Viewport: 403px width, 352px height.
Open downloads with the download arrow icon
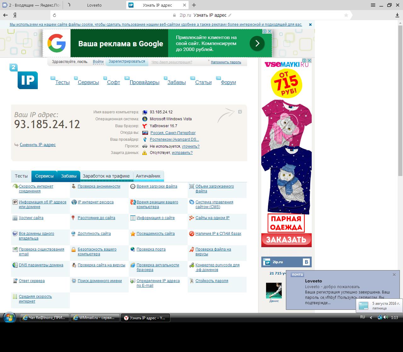[x=397, y=15]
